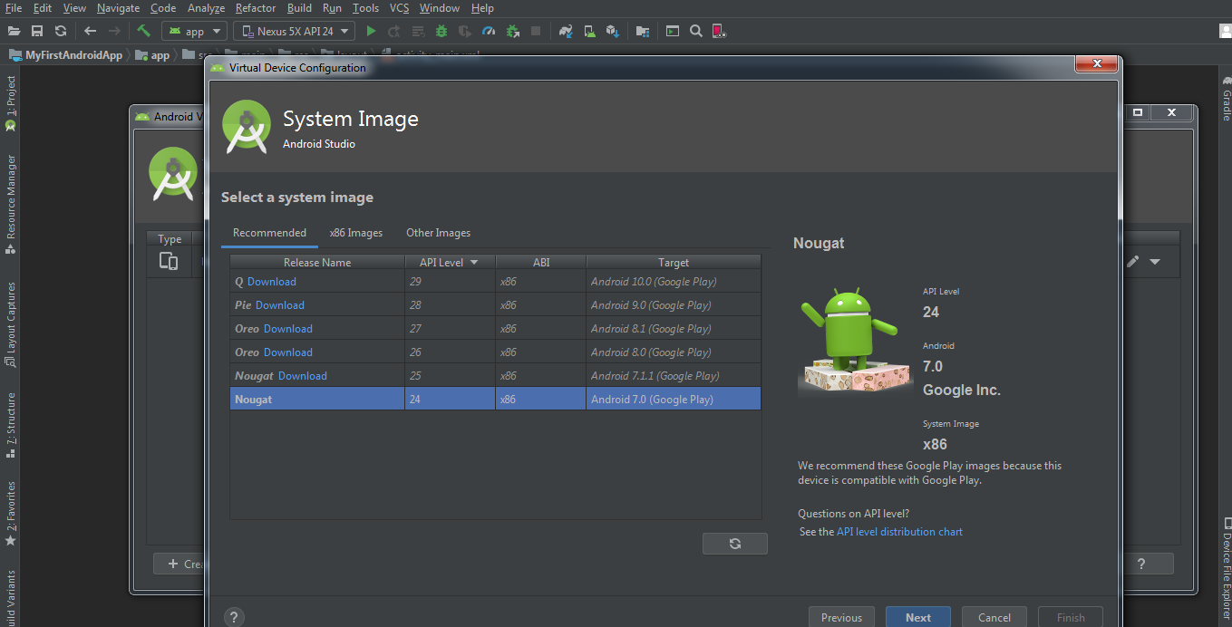This screenshot has height=627, width=1232.
Task: Click the Target column header
Action: [x=674, y=262]
